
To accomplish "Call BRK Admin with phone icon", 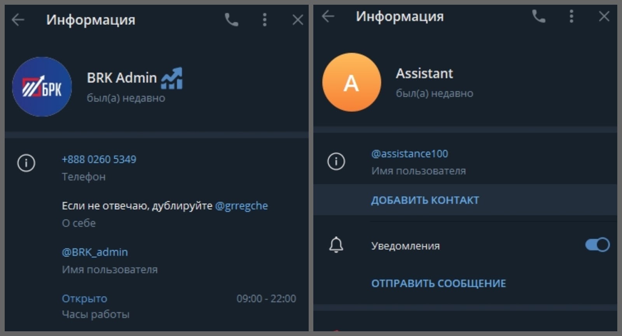I will (232, 19).
